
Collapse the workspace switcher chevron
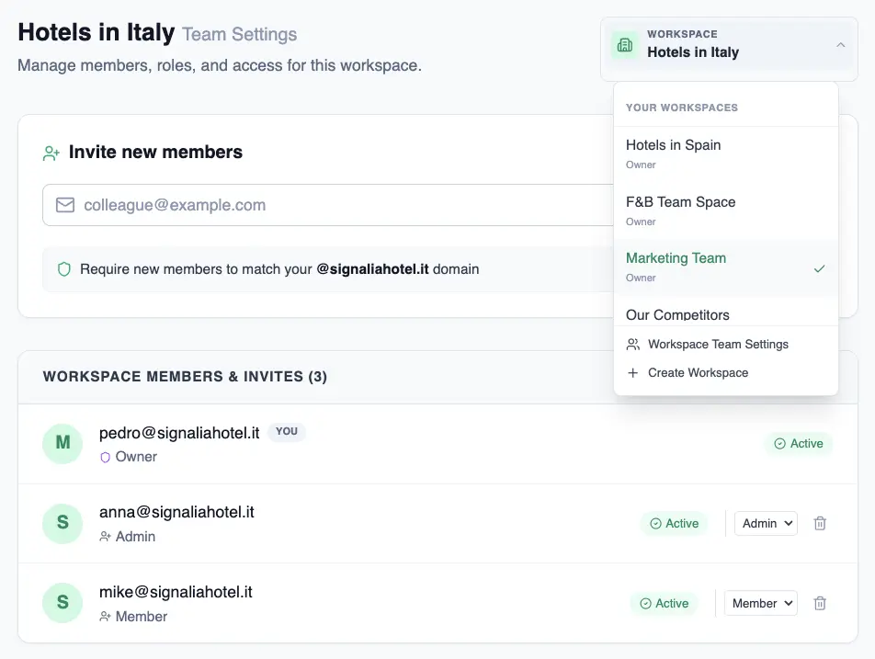pos(840,45)
